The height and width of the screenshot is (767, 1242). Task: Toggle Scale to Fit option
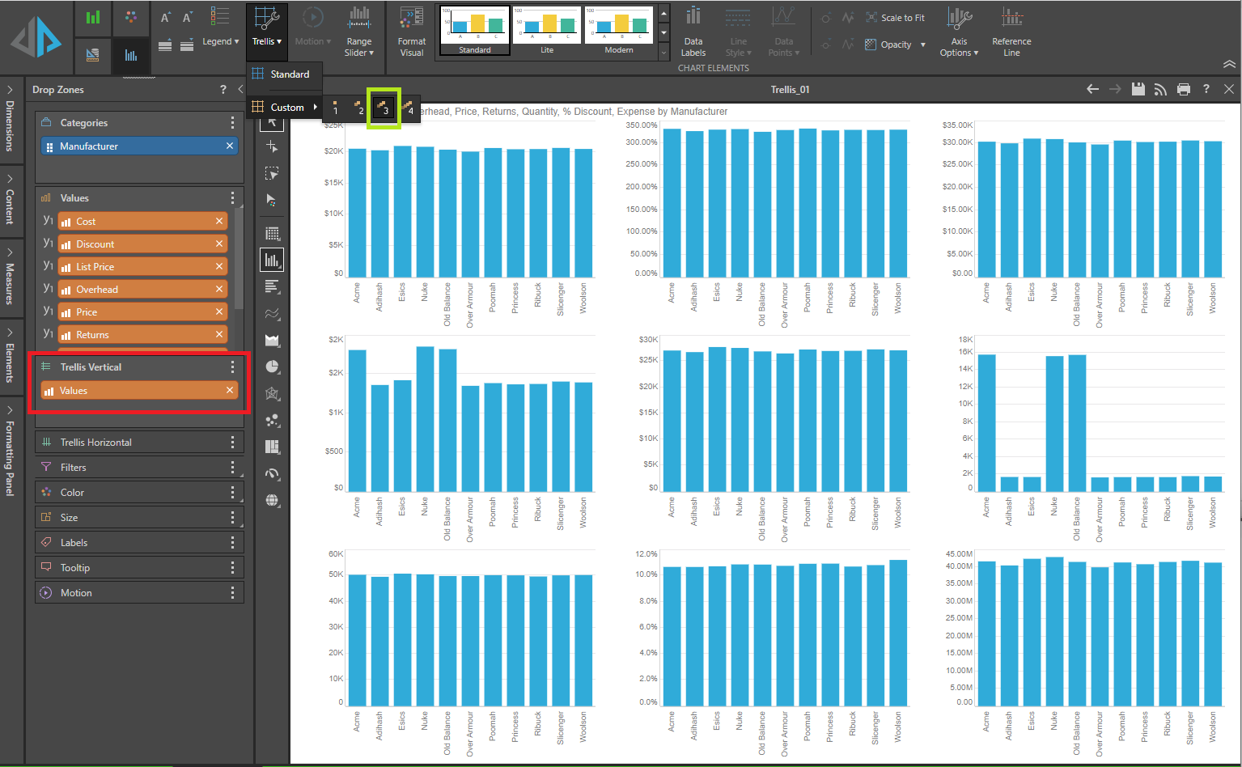tap(895, 17)
